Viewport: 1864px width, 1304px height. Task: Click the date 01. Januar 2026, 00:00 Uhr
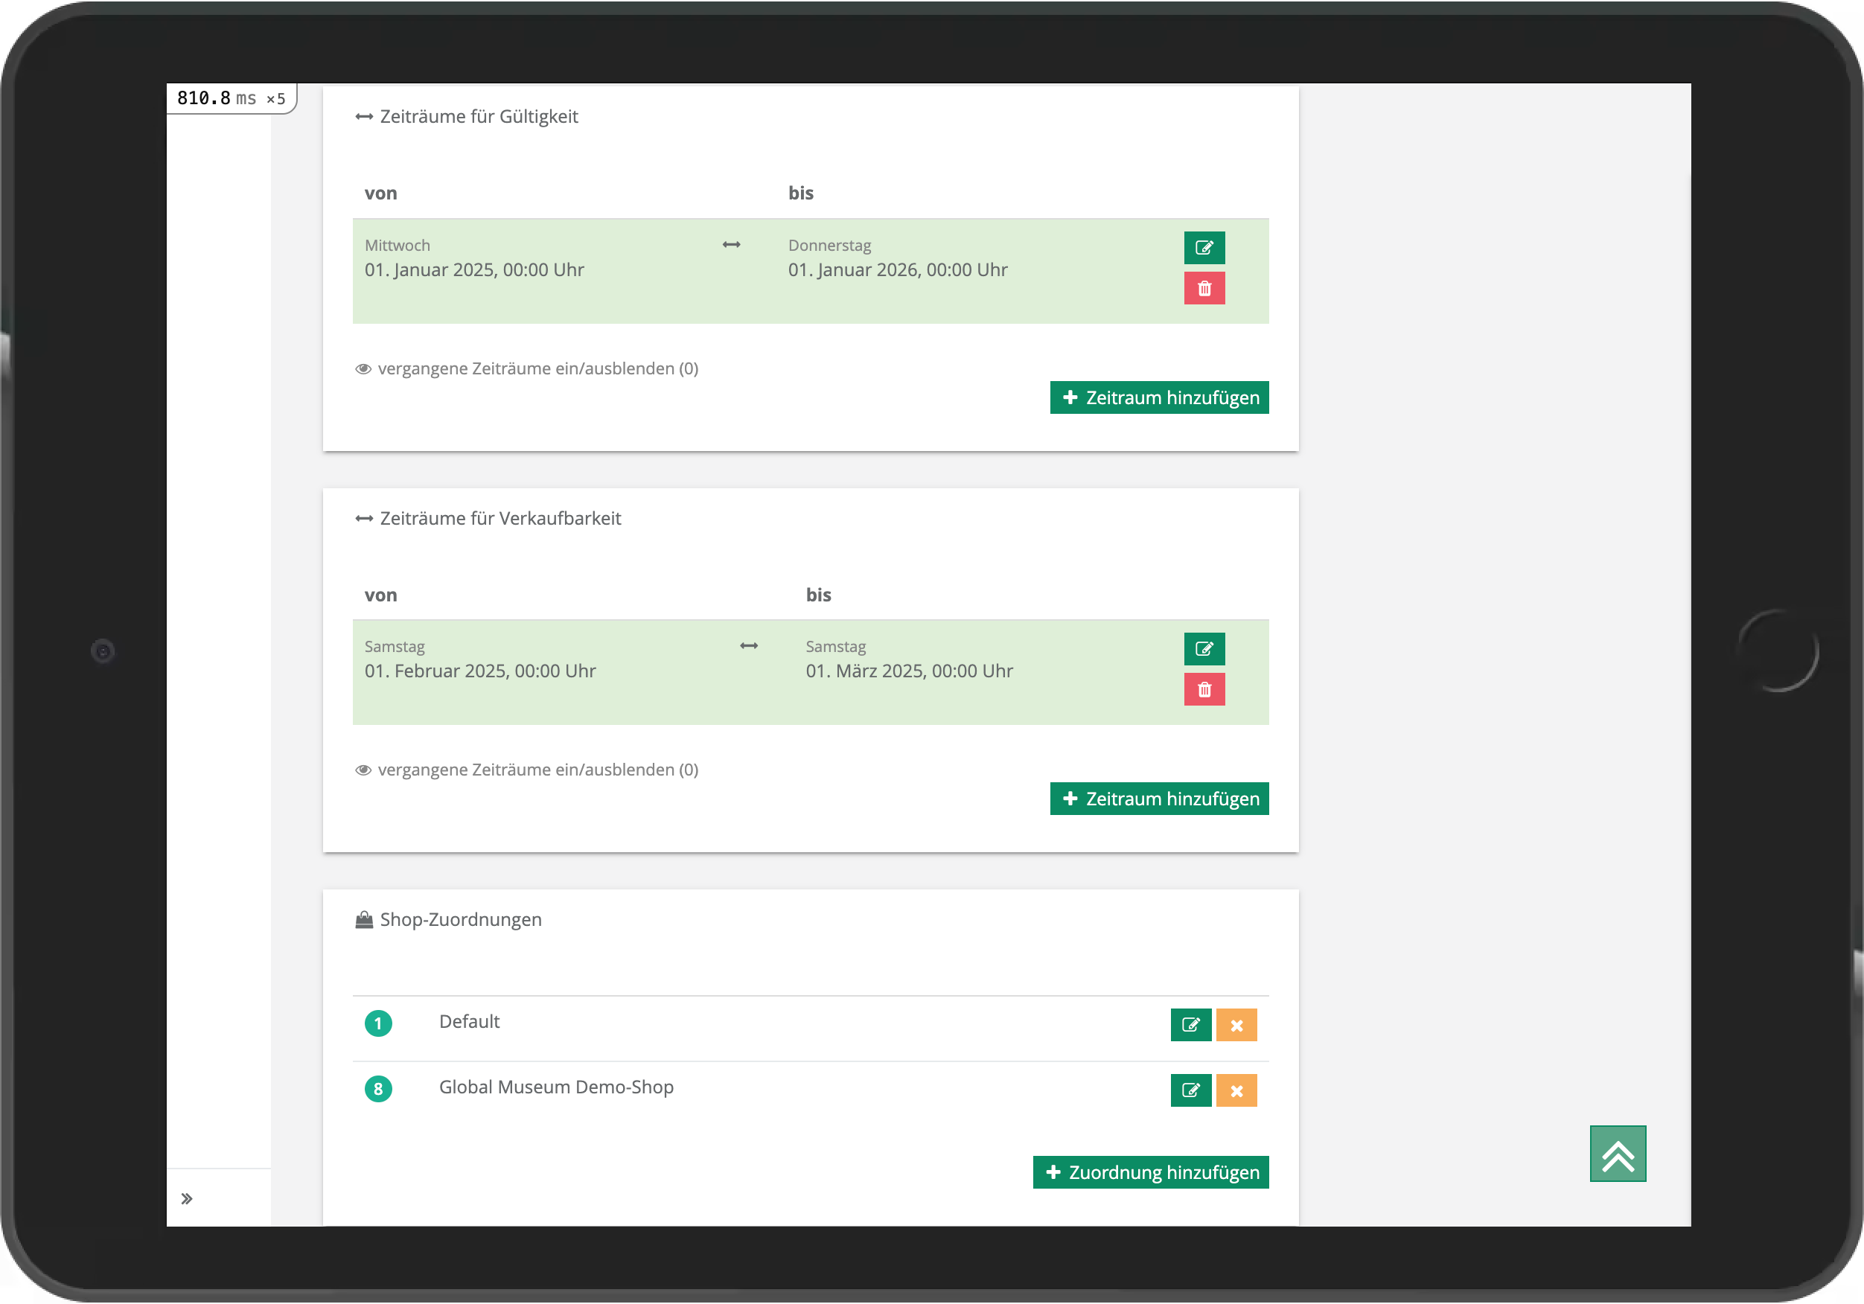coord(898,269)
